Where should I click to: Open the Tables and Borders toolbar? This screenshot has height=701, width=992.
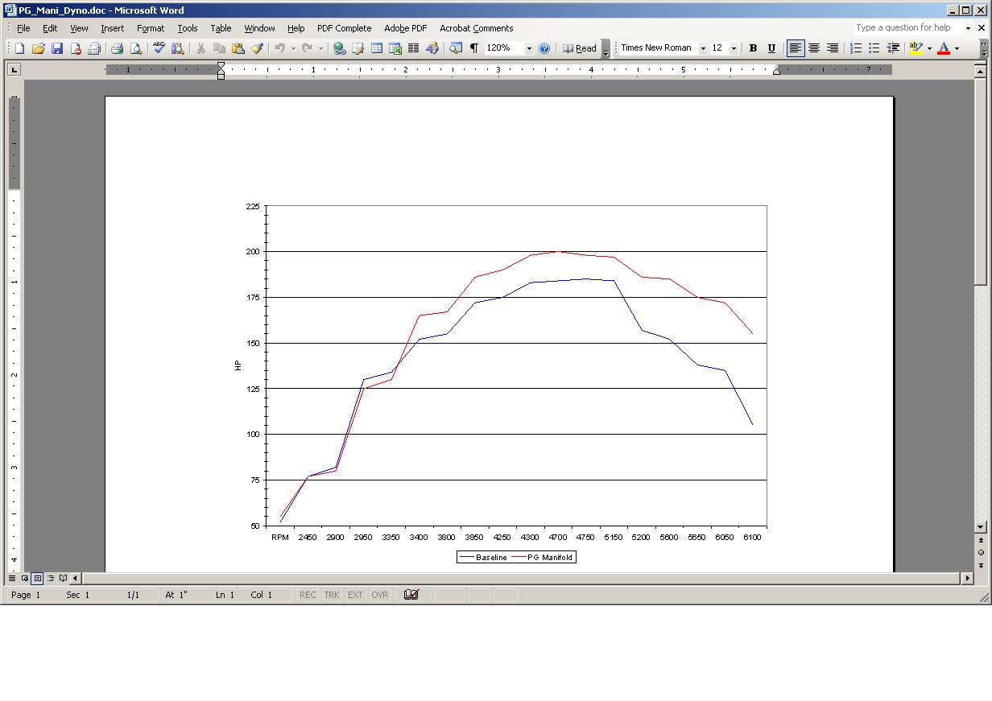[x=358, y=48]
